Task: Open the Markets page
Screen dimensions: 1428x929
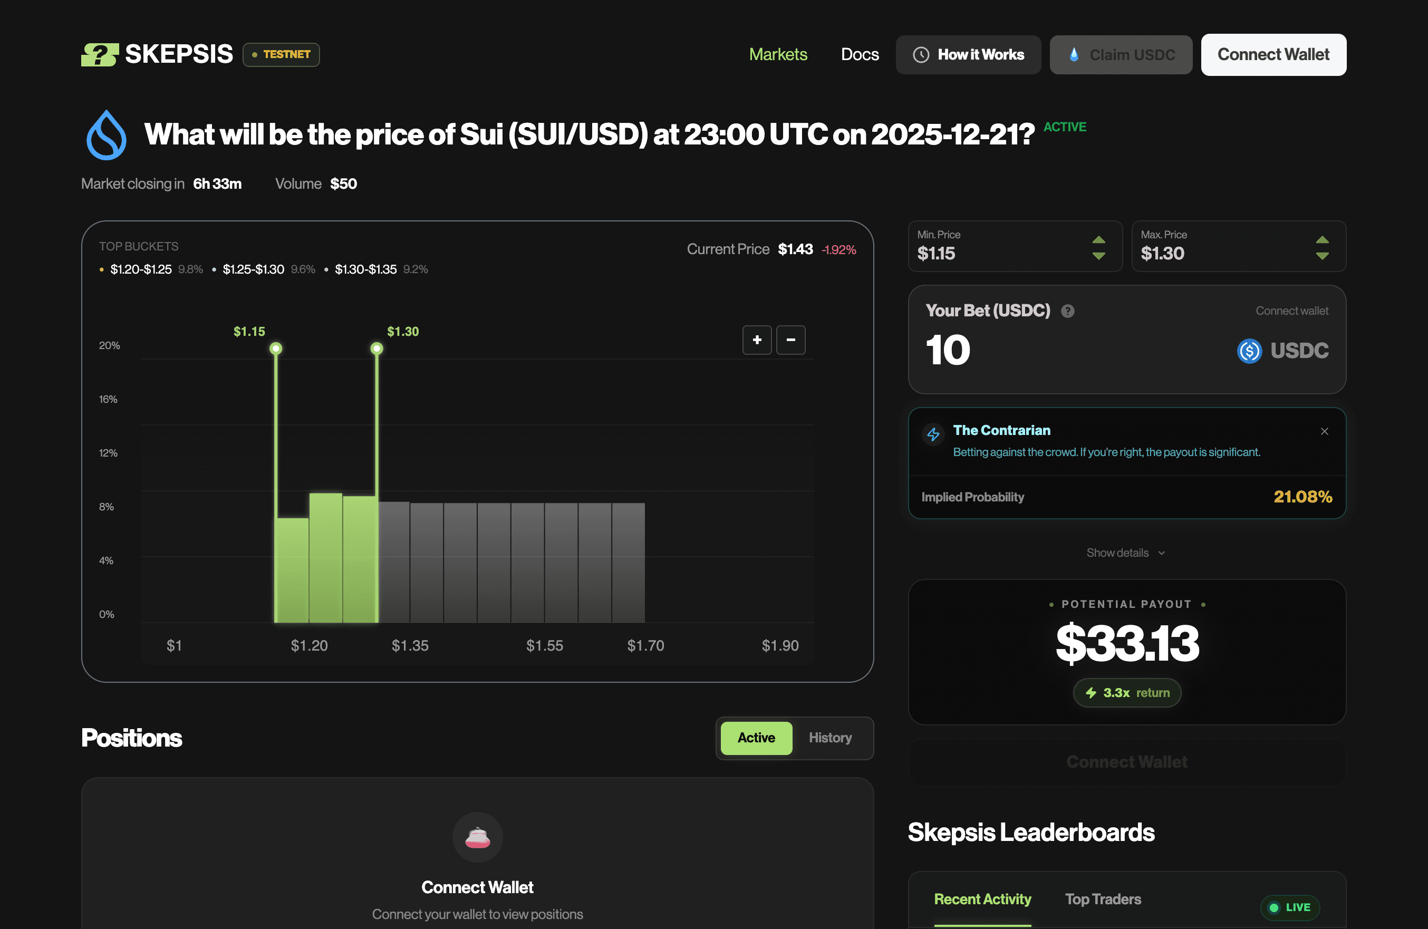Action: [778, 55]
